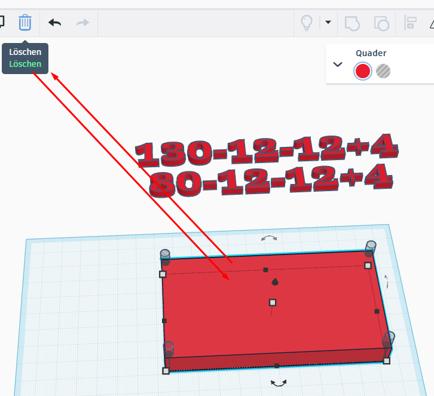Open the lightbulb visibility dropdown arrow

click(328, 22)
